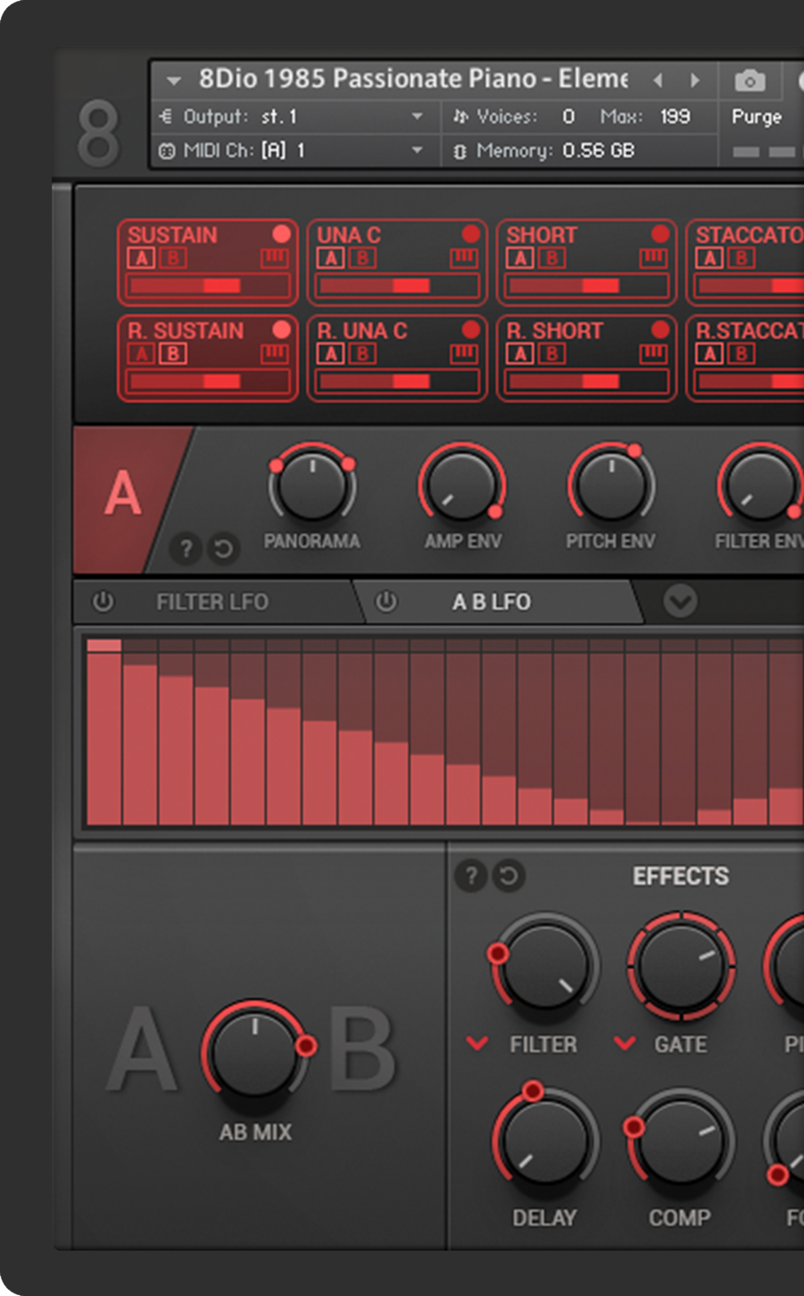Select the A B LFO tab
Screen dimensions: 804x1296
point(492,602)
